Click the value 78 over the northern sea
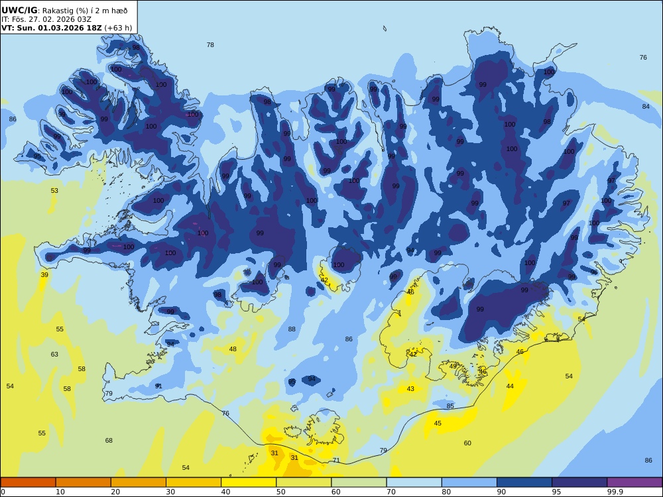 point(210,45)
